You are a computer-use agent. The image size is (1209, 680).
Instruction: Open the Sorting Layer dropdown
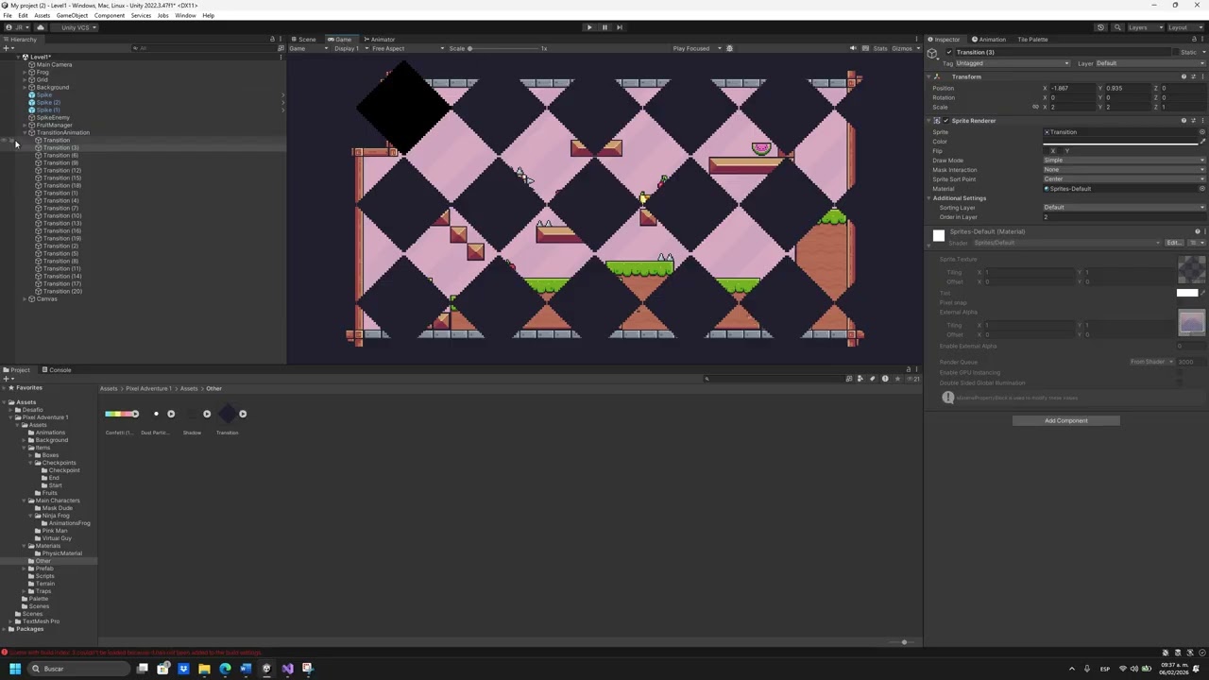[1124, 208]
